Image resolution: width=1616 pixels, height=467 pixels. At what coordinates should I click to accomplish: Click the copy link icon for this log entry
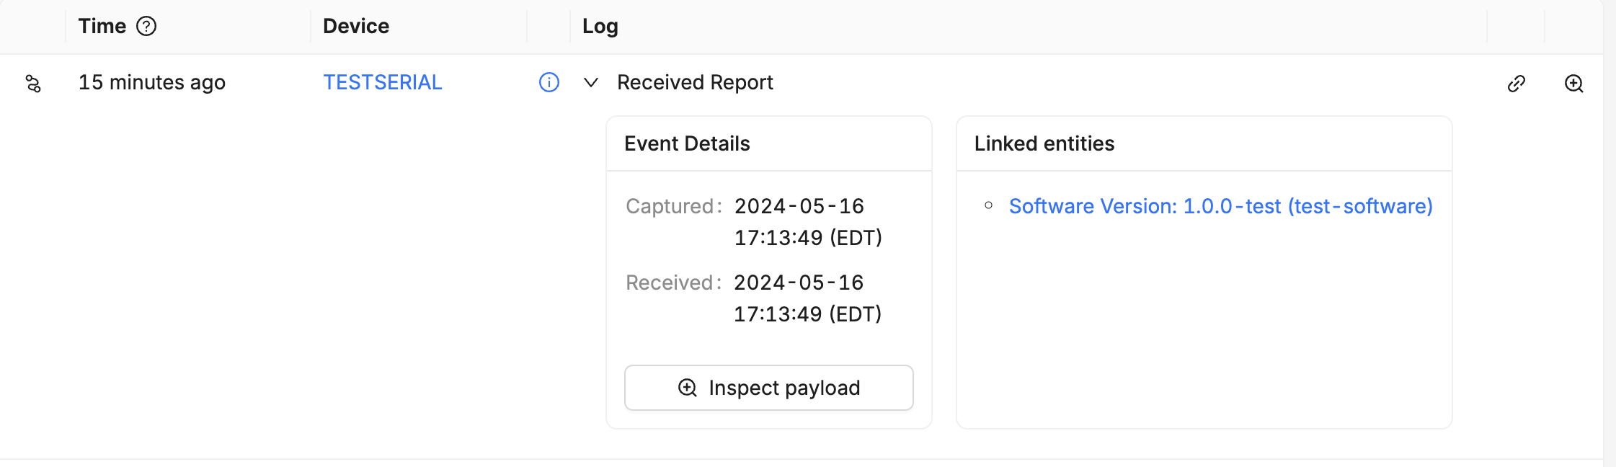click(1517, 84)
